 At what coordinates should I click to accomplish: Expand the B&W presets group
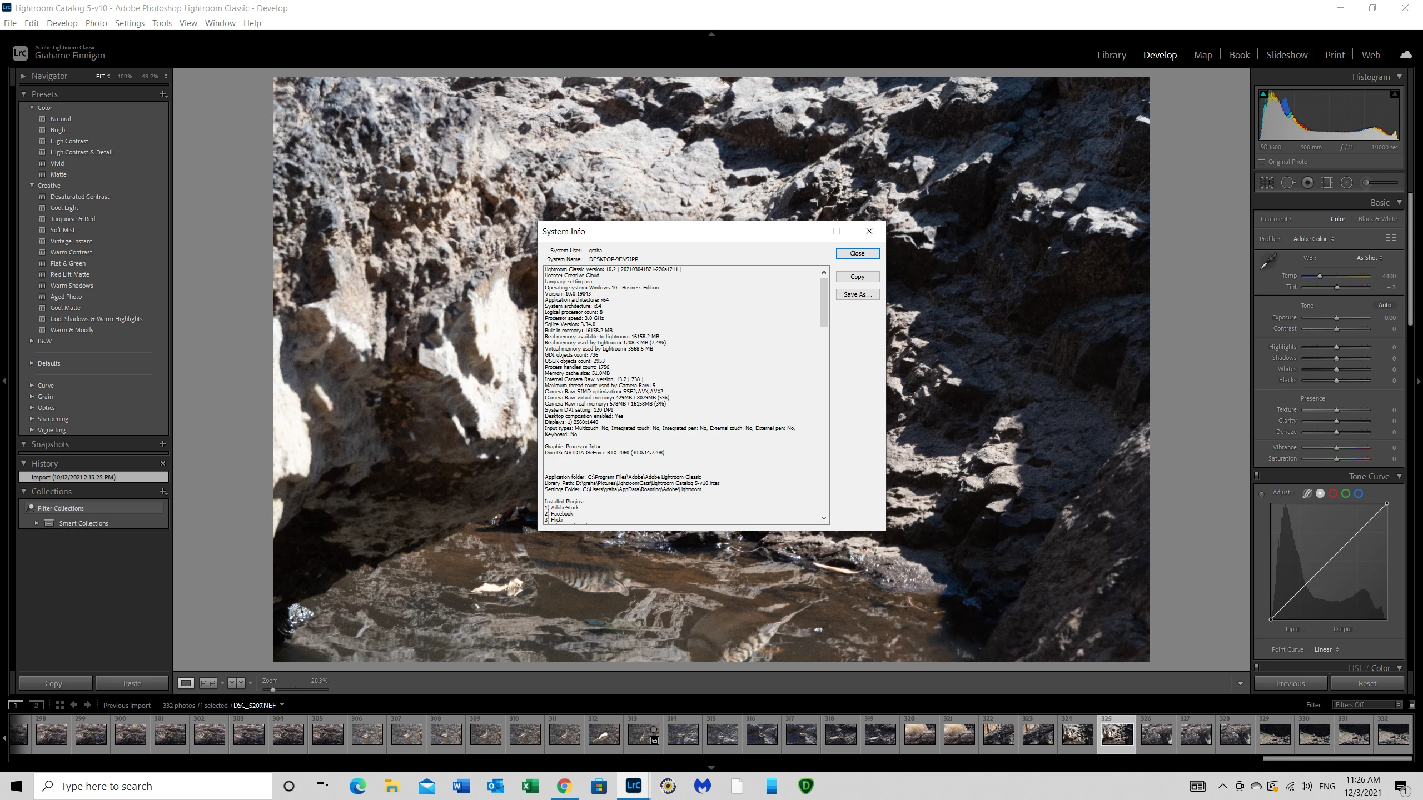coord(32,341)
